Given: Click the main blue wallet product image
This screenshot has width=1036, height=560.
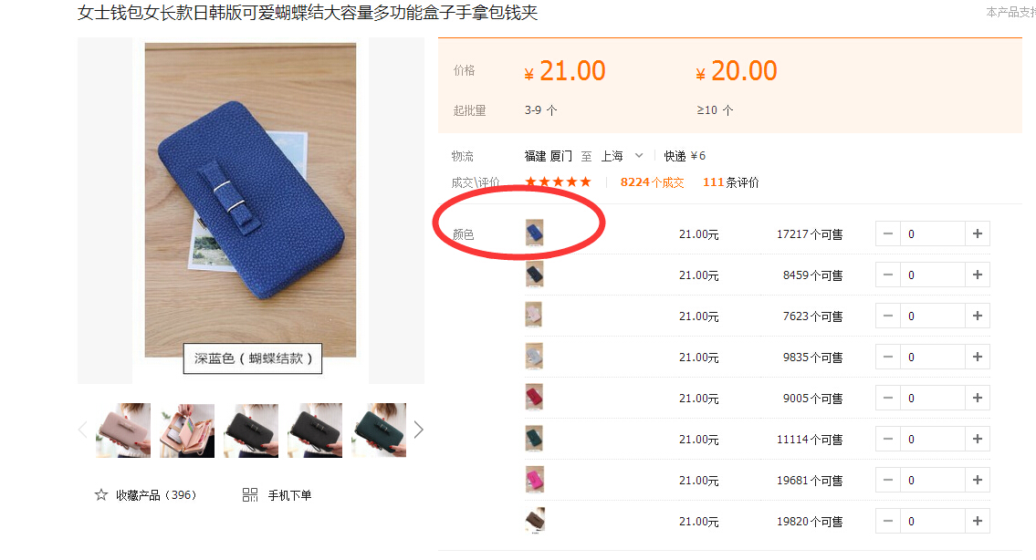Looking at the screenshot, I should (x=250, y=200).
